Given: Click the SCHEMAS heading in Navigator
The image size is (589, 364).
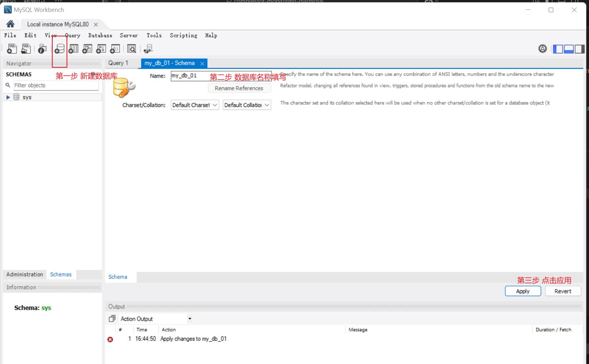Looking at the screenshot, I should coord(19,74).
